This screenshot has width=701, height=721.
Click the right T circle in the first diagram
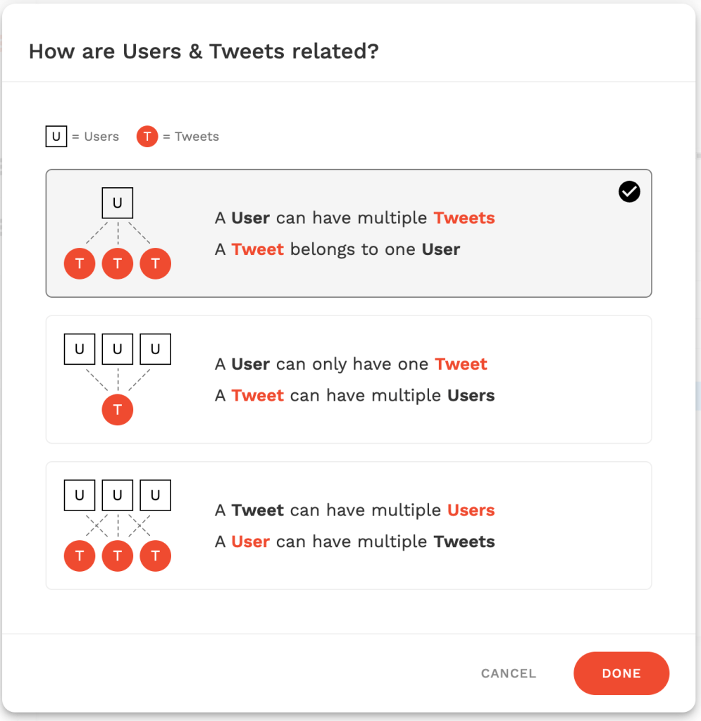(156, 264)
